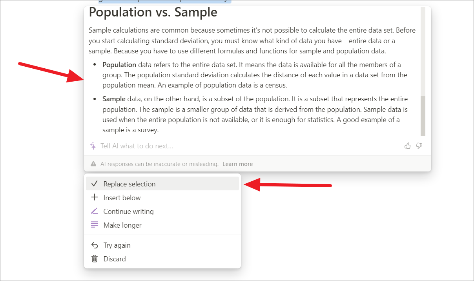Choose Try again to regenerate response
The width and height of the screenshot is (474, 281).
tap(162, 245)
